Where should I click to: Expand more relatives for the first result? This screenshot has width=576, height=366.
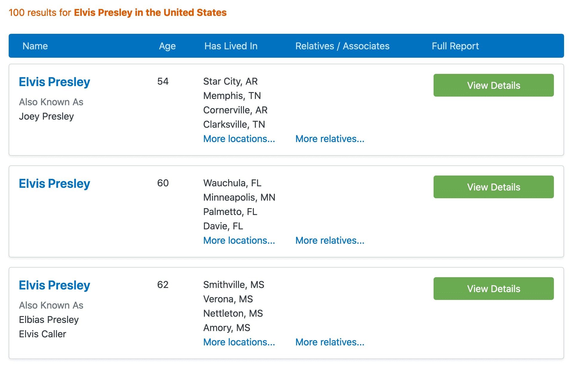(330, 139)
